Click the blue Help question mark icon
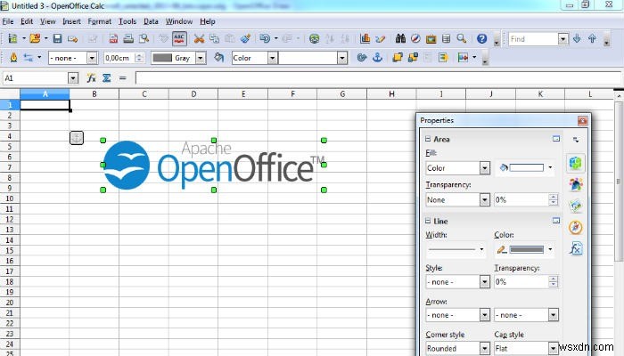 click(482, 38)
